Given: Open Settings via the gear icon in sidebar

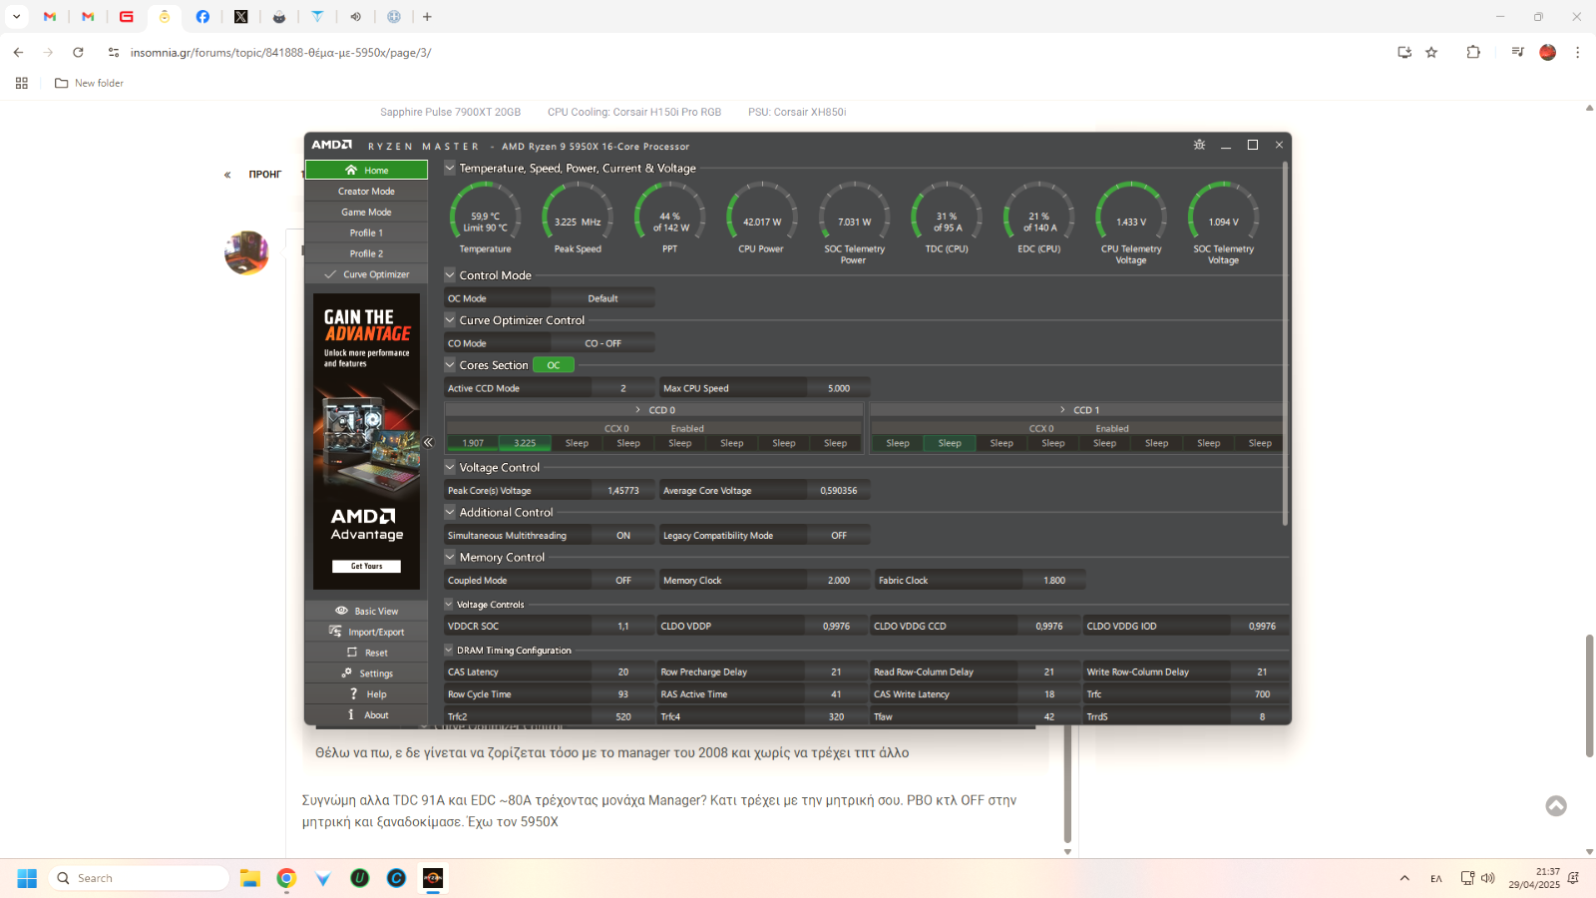Looking at the screenshot, I should click(346, 673).
